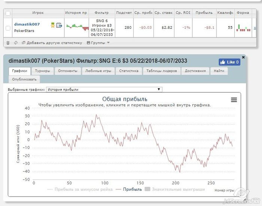Switch to the Турниры tab
The height and width of the screenshot is (206, 262).
tap(42, 71)
